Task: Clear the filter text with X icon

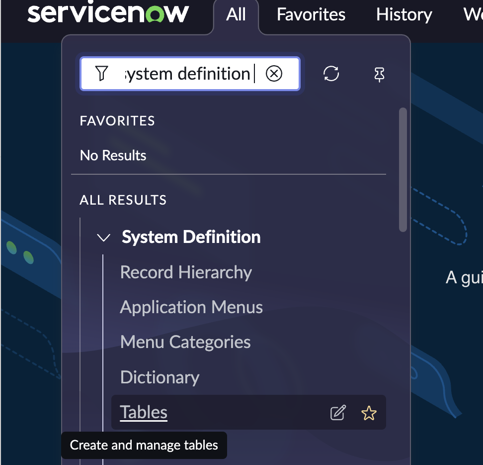Action: [x=274, y=74]
